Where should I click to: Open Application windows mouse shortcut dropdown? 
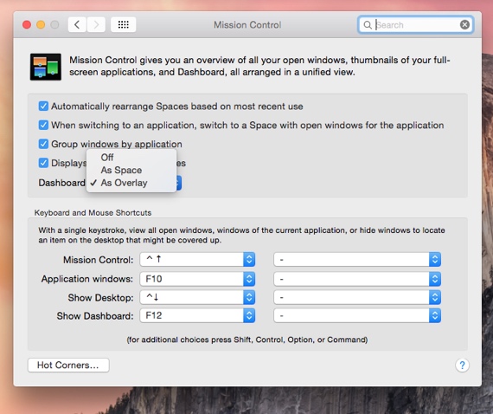(x=357, y=279)
